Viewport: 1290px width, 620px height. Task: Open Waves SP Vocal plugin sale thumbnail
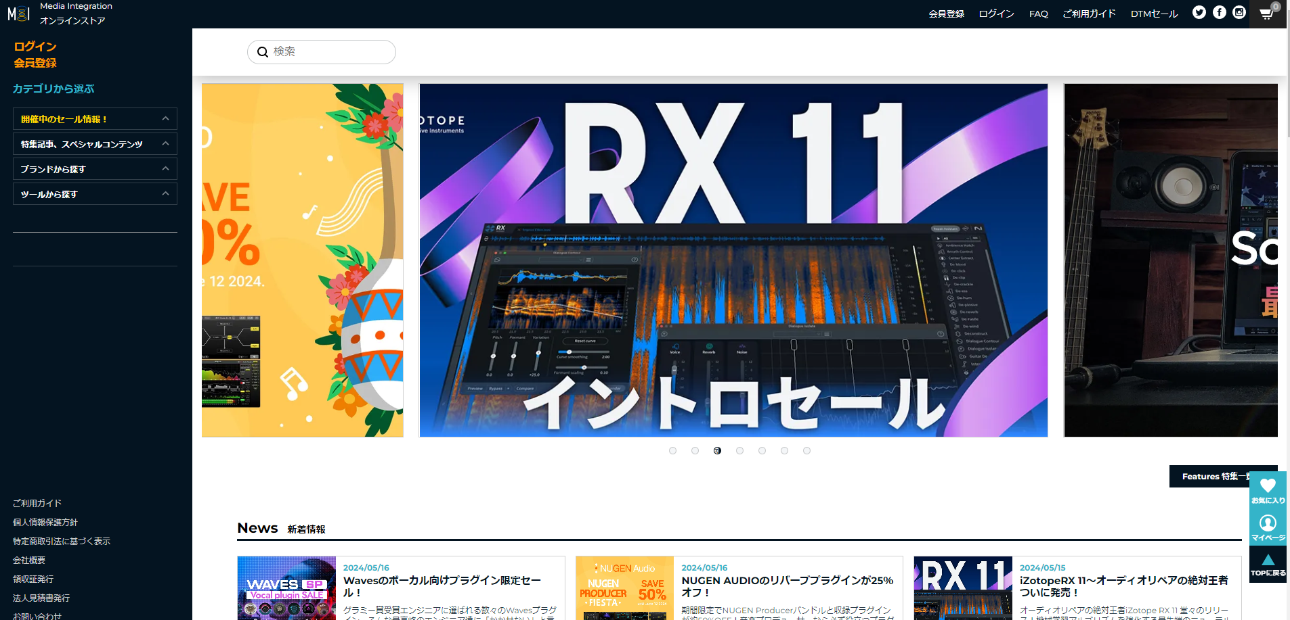286,588
